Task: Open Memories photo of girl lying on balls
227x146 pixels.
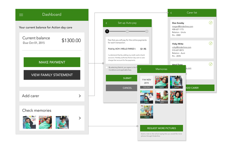Action: click(161, 82)
